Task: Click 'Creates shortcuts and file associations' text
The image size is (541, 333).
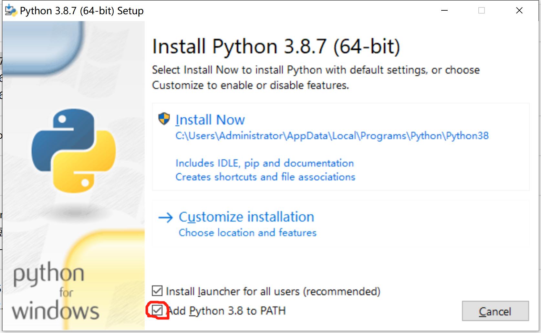Action: tap(265, 177)
